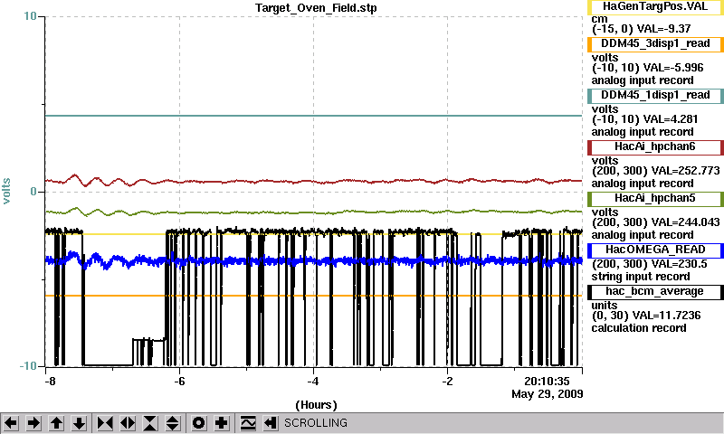Click the x-axis tick label -2

(447, 382)
